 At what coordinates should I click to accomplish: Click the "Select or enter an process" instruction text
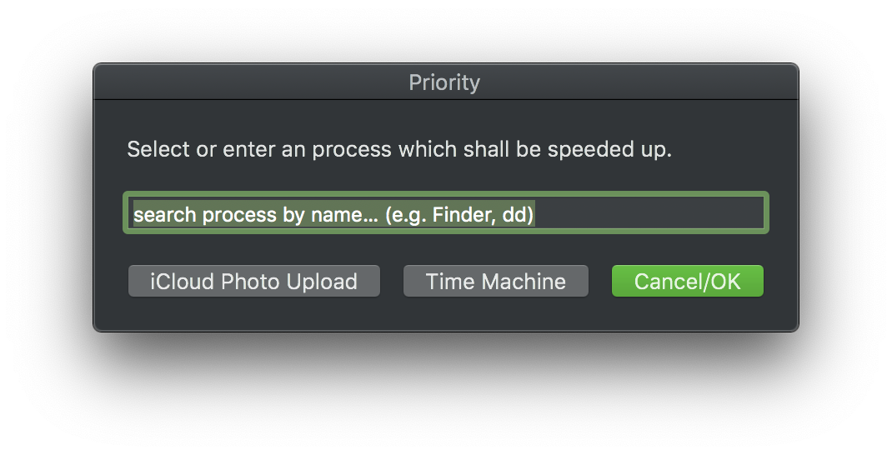pyautogui.click(x=398, y=151)
